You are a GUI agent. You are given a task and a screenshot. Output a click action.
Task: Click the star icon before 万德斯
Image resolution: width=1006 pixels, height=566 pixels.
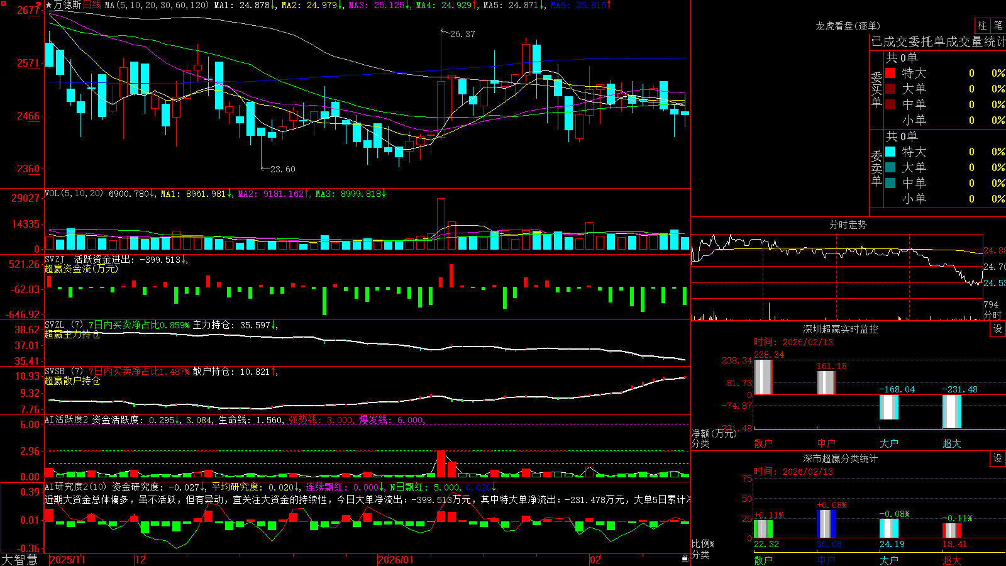[x=49, y=5]
